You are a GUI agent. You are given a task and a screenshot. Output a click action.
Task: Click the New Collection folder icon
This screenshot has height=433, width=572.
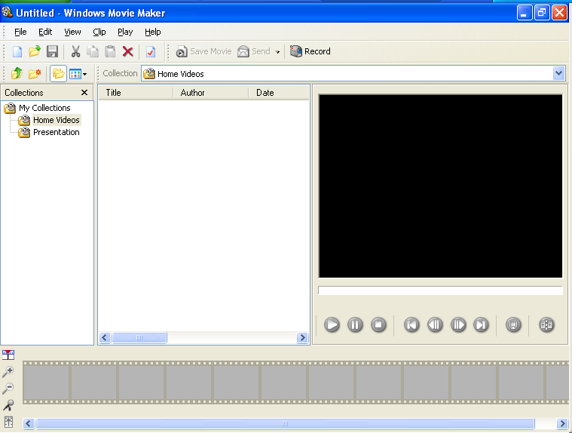pos(34,73)
